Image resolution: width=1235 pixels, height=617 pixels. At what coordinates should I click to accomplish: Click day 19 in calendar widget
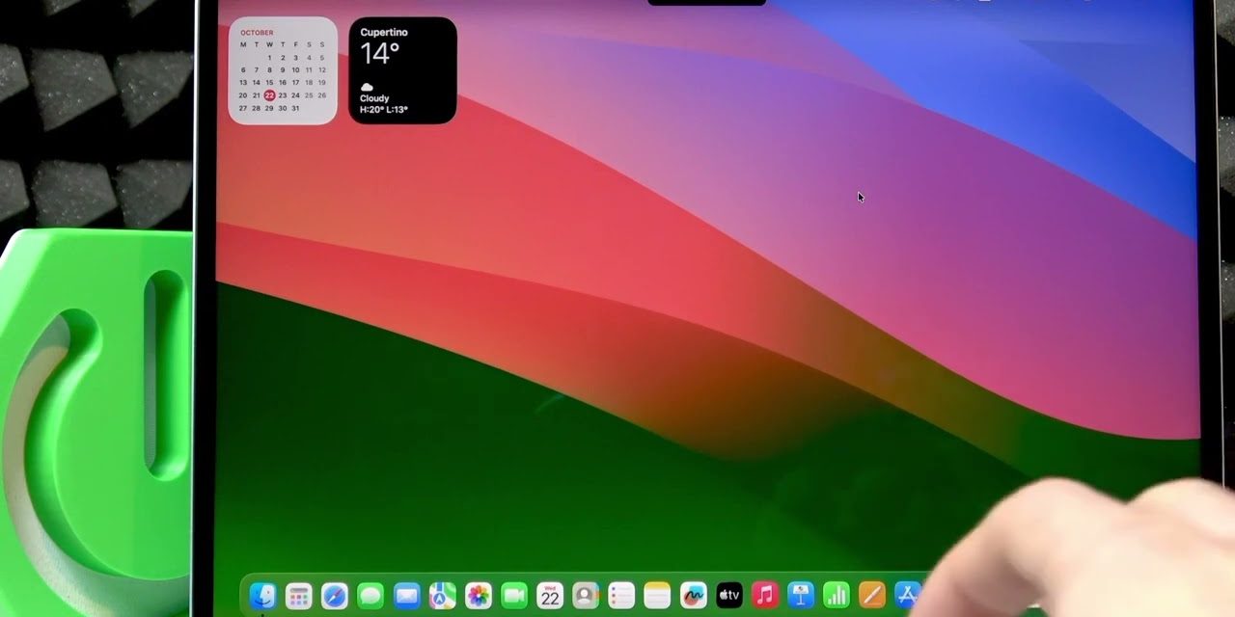click(x=322, y=83)
